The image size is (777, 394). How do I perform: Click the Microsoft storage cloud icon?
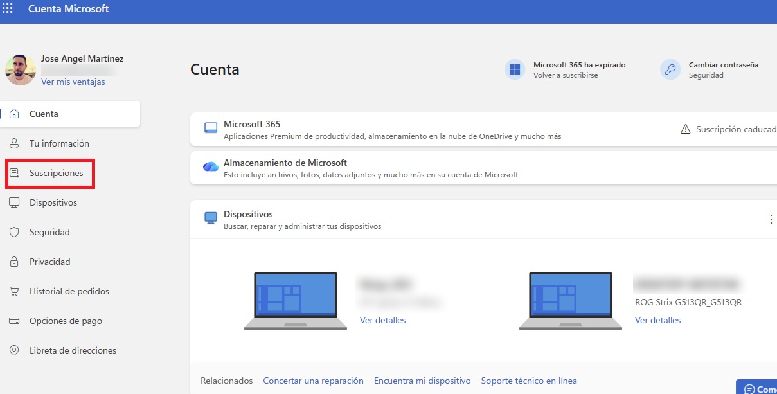pos(211,167)
